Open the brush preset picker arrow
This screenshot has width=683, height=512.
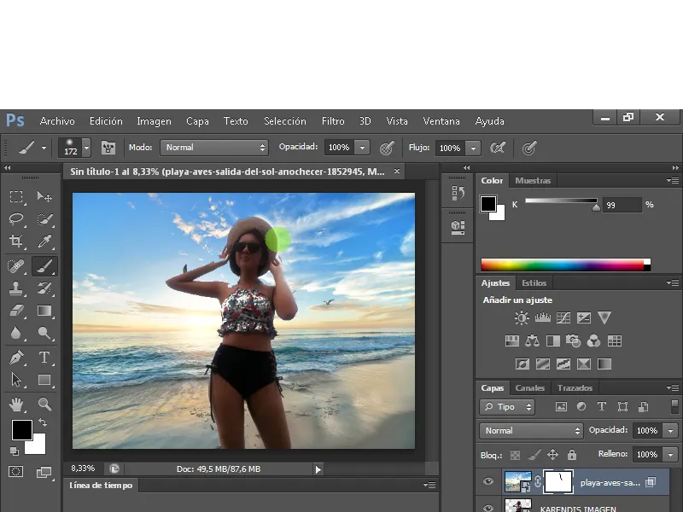(87, 148)
